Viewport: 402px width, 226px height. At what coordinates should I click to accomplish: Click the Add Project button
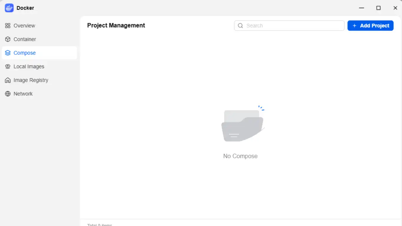coord(371,26)
